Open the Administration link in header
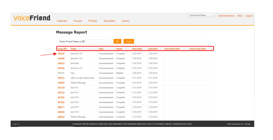Viewport: 273px width, 140px height. click(226, 16)
